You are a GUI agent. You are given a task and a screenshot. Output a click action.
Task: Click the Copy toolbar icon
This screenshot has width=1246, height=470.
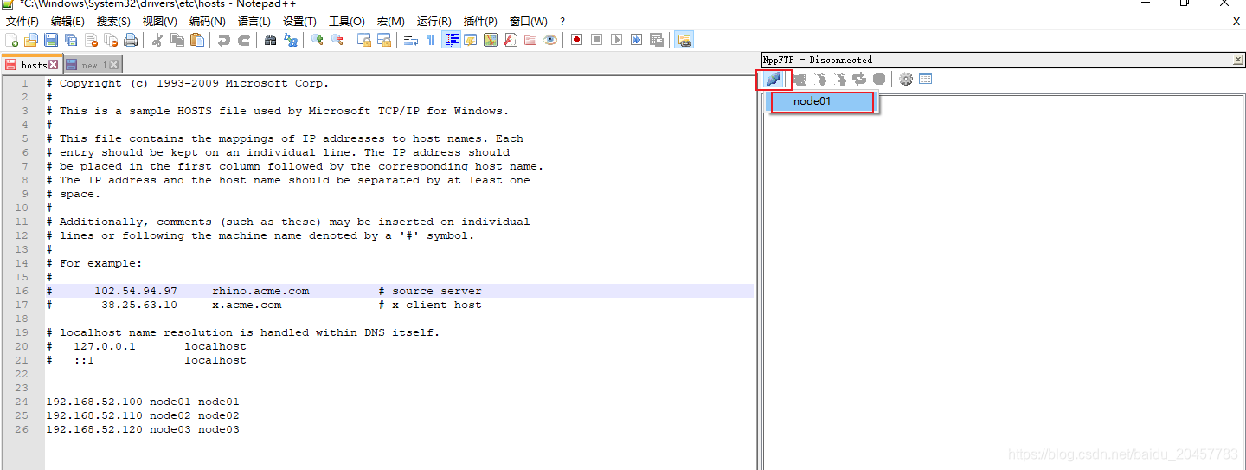[x=177, y=40]
